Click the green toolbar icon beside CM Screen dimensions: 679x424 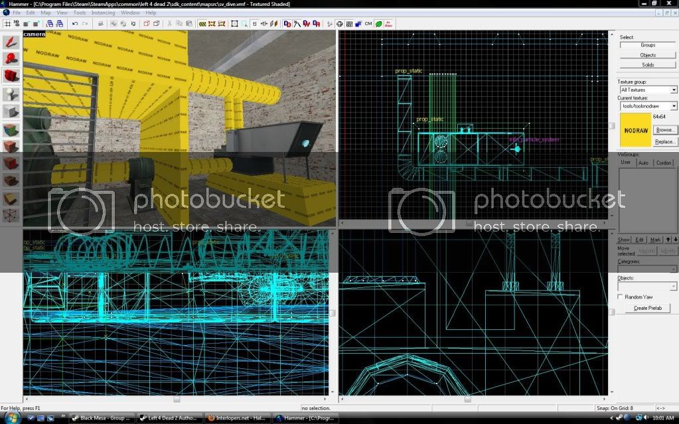pos(378,24)
